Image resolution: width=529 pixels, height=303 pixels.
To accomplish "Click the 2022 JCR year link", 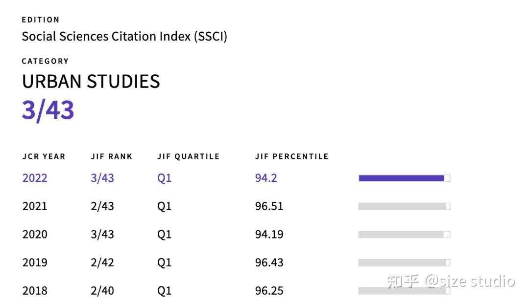I will pyautogui.click(x=35, y=177).
